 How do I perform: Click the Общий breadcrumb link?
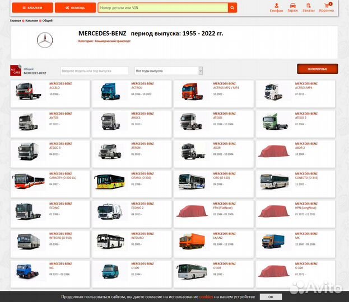pos(48,21)
